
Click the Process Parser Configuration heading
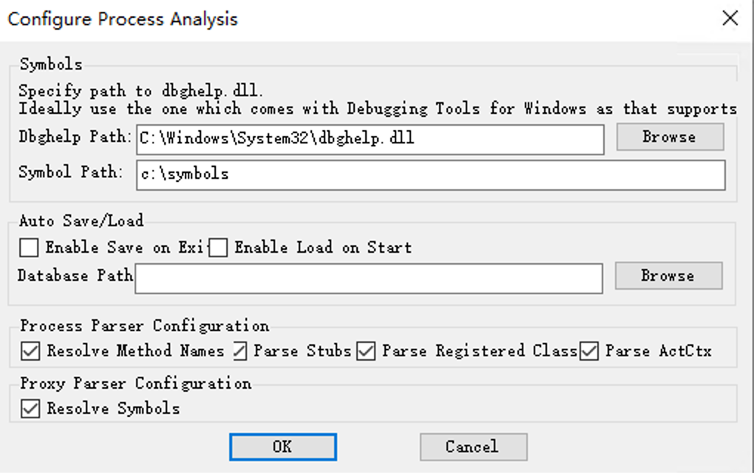click(x=144, y=326)
